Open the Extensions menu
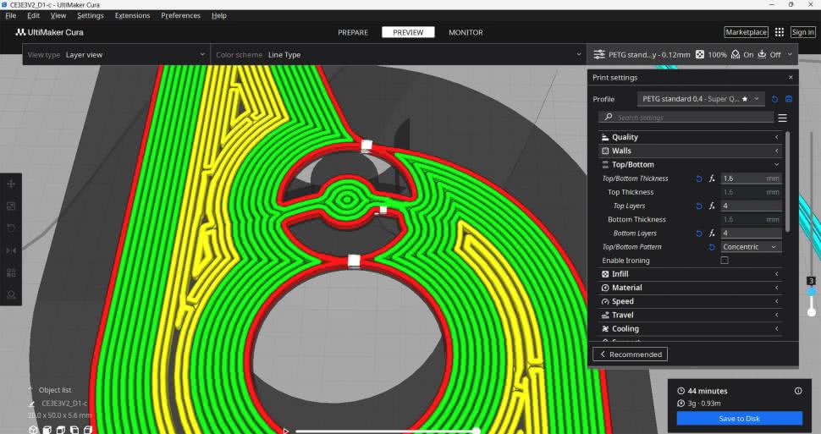This screenshot has width=821, height=434. point(132,15)
